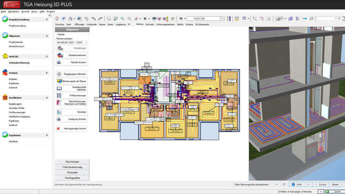Click the Heizlast berechnen button
Screen dimensions: 345x194
72,55
